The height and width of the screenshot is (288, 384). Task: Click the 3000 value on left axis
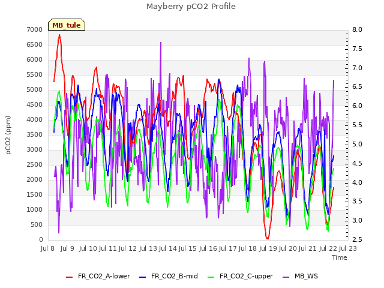(x=35, y=149)
